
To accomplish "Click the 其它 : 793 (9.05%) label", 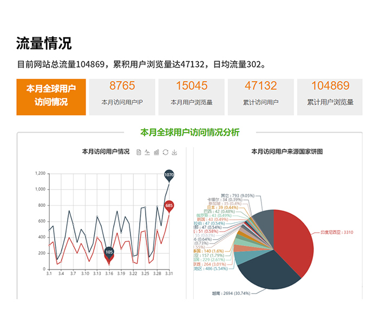I will click(238, 195).
